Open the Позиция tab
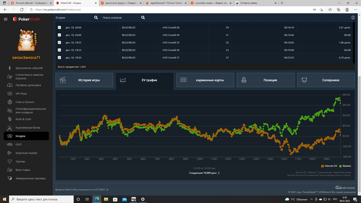Image resolution: width=361 pixels, height=203 pixels. [x=266, y=80]
